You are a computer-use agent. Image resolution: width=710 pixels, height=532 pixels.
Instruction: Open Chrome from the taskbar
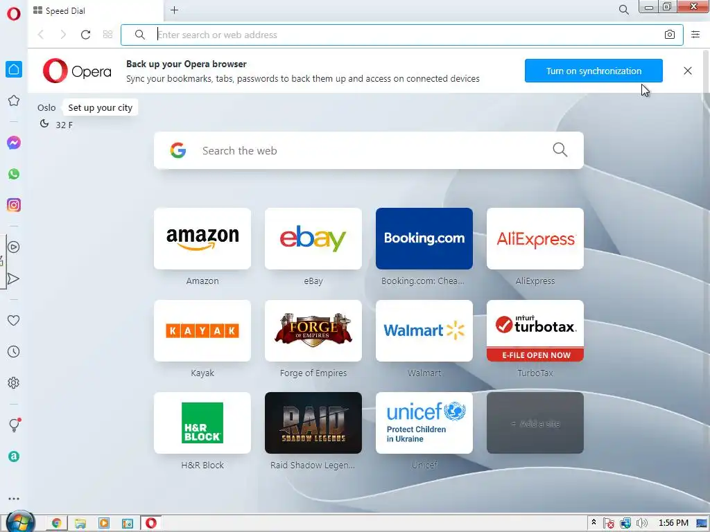pos(57,524)
